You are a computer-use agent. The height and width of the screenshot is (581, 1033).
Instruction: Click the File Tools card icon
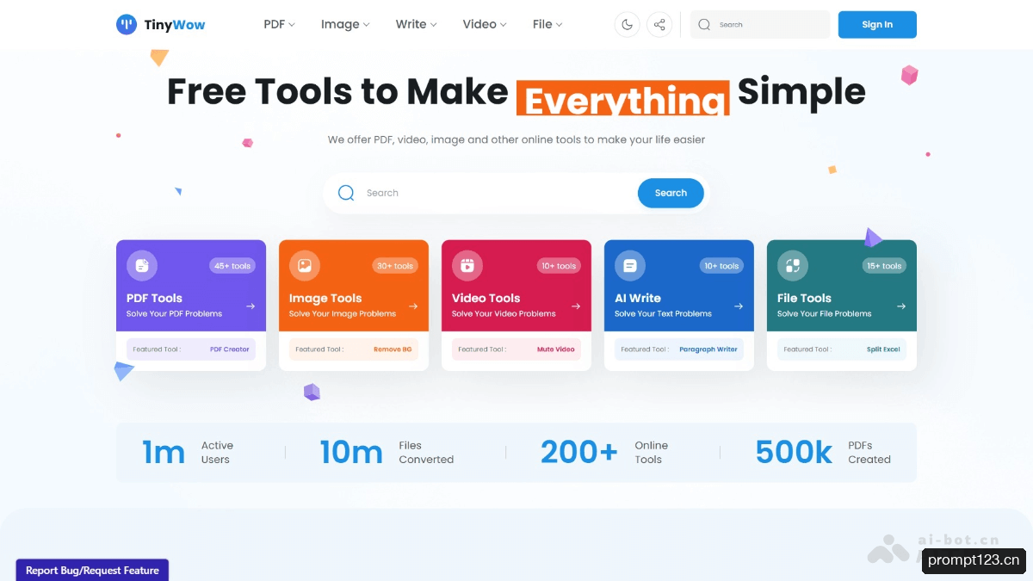tap(793, 266)
